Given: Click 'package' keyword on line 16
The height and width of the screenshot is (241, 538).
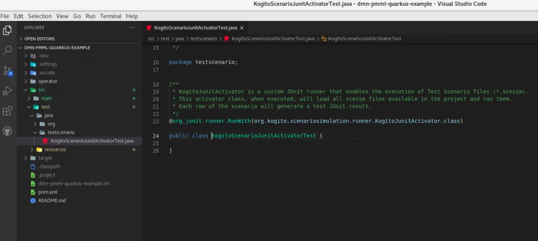Looking at the screenshot, I should click(181, 62).
